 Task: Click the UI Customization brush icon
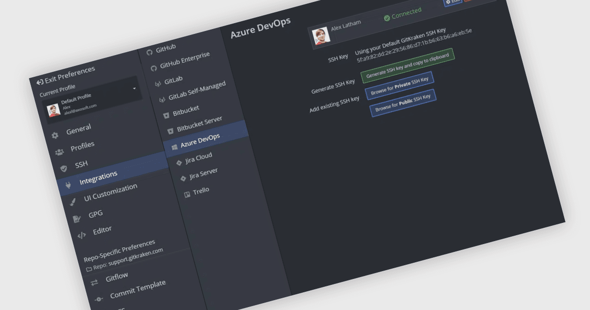(72, 202)
